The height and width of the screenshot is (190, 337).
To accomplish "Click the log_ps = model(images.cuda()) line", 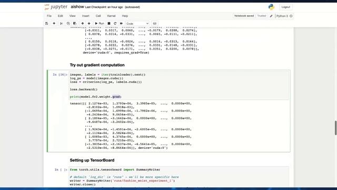I will click(97, 78).
